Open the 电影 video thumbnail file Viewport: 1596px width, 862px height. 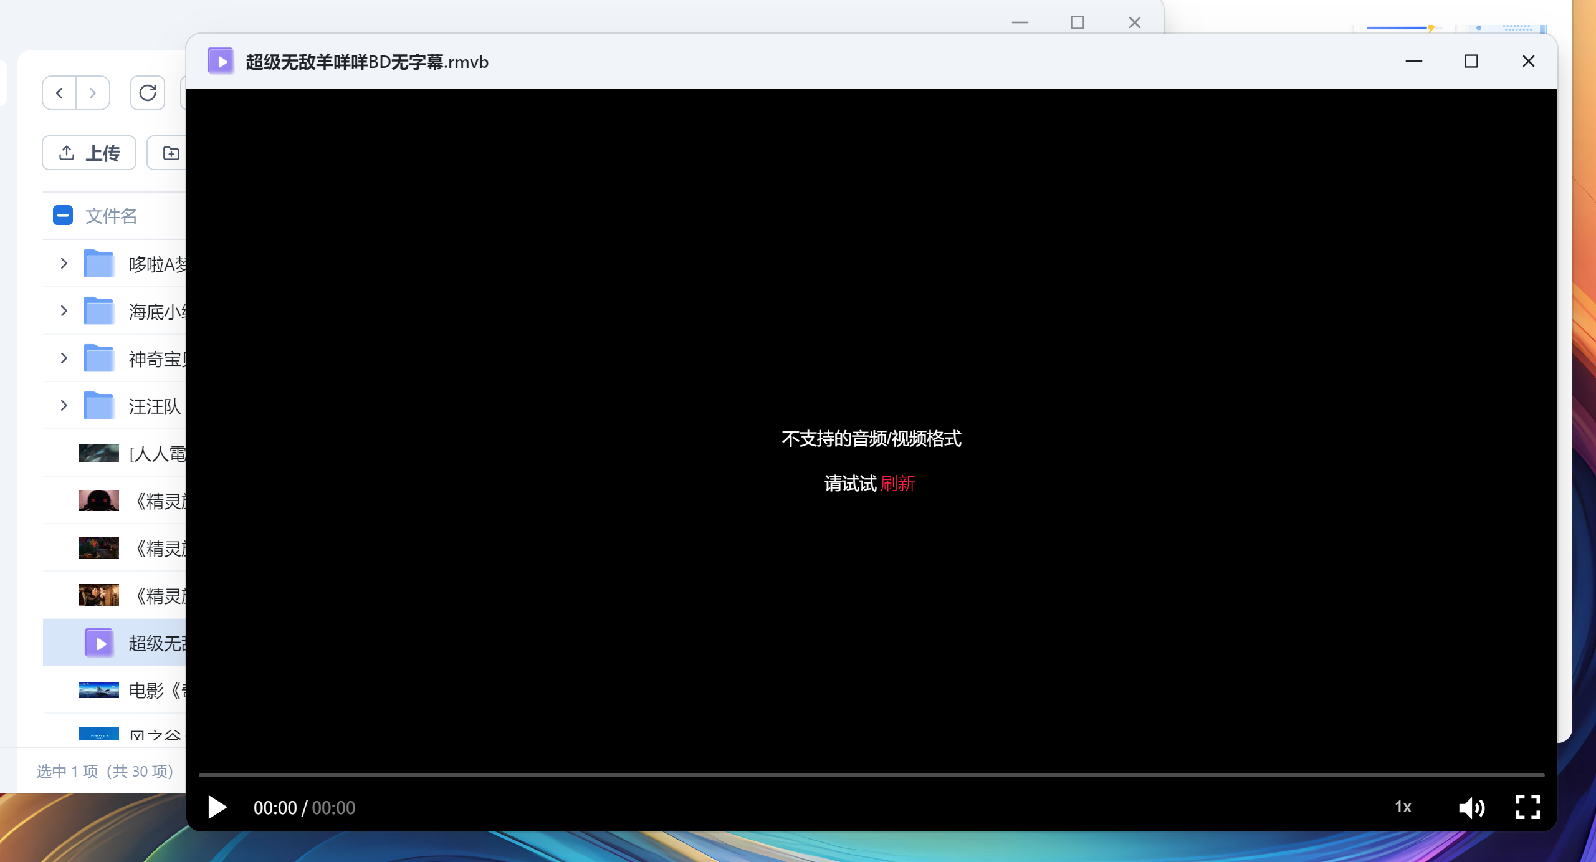click(x=99, y=690)
